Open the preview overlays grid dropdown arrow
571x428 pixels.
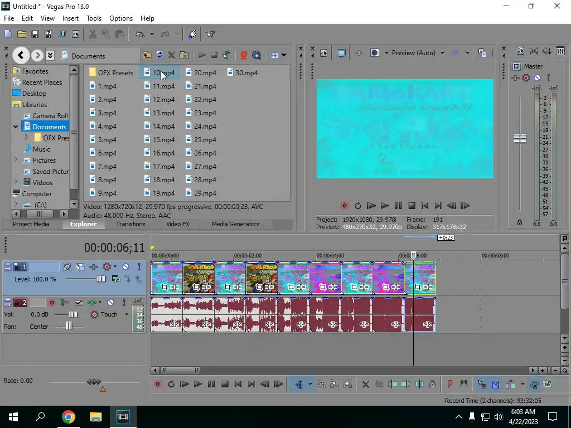467,53
